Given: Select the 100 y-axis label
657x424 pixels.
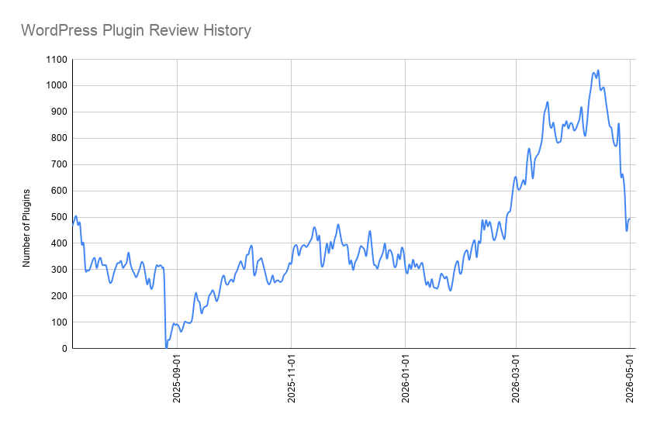Looking at the screenshot, I should [x=59, y=322].
